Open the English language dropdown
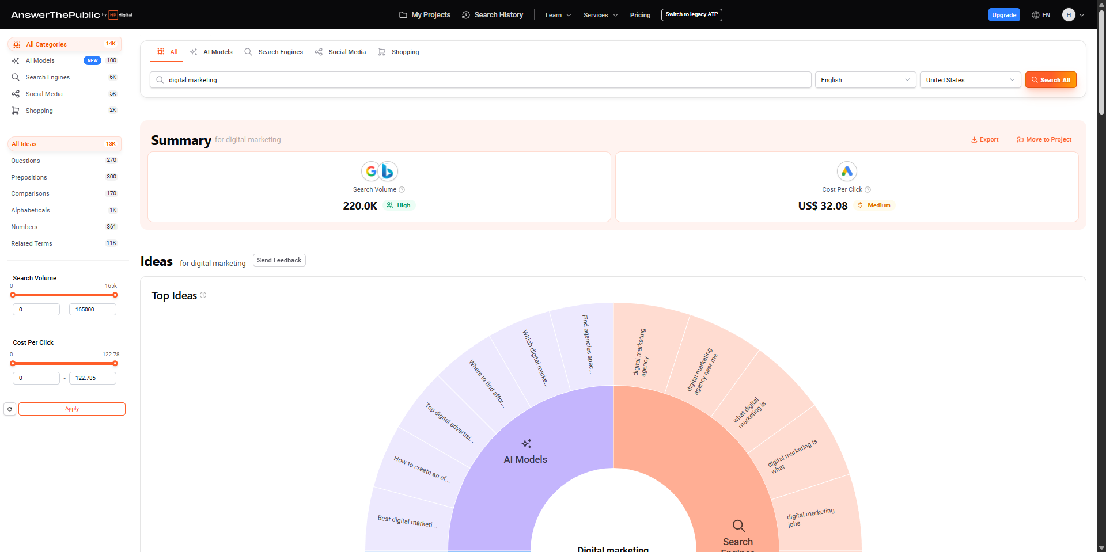The height and width of the screenshot is (552, 1106). 865,80
